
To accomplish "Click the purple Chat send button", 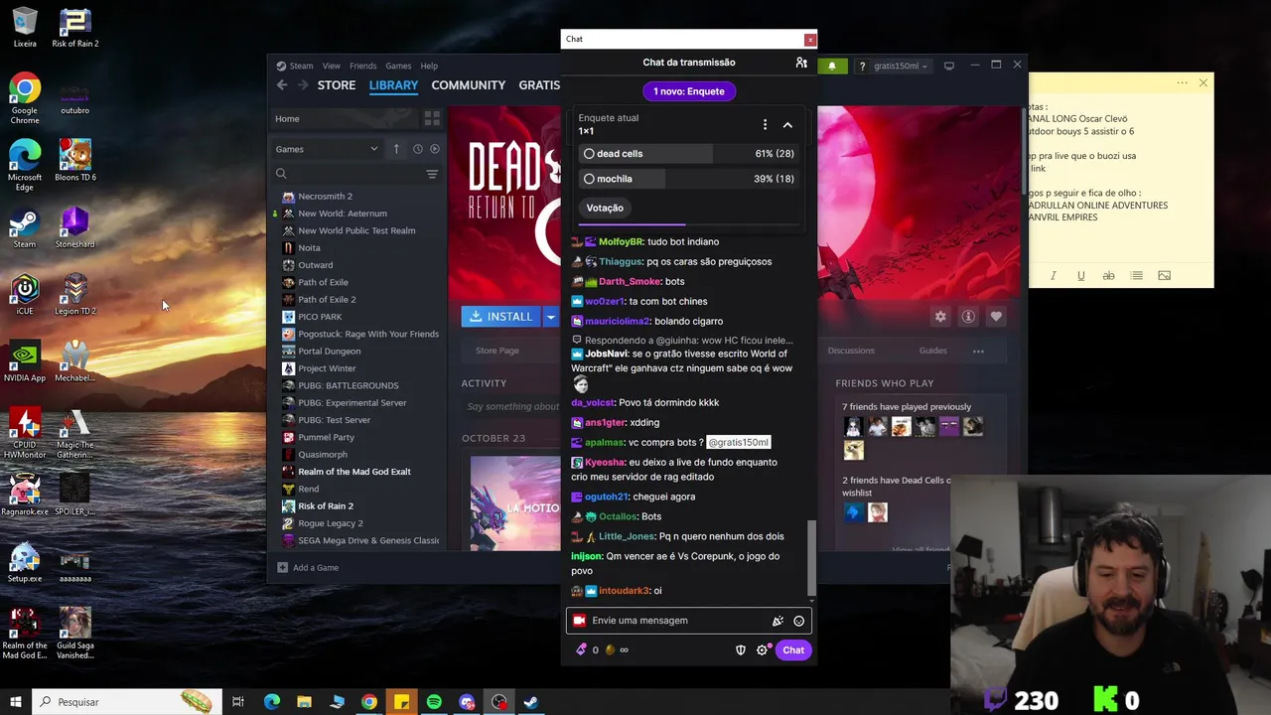I will click(793, 650).
